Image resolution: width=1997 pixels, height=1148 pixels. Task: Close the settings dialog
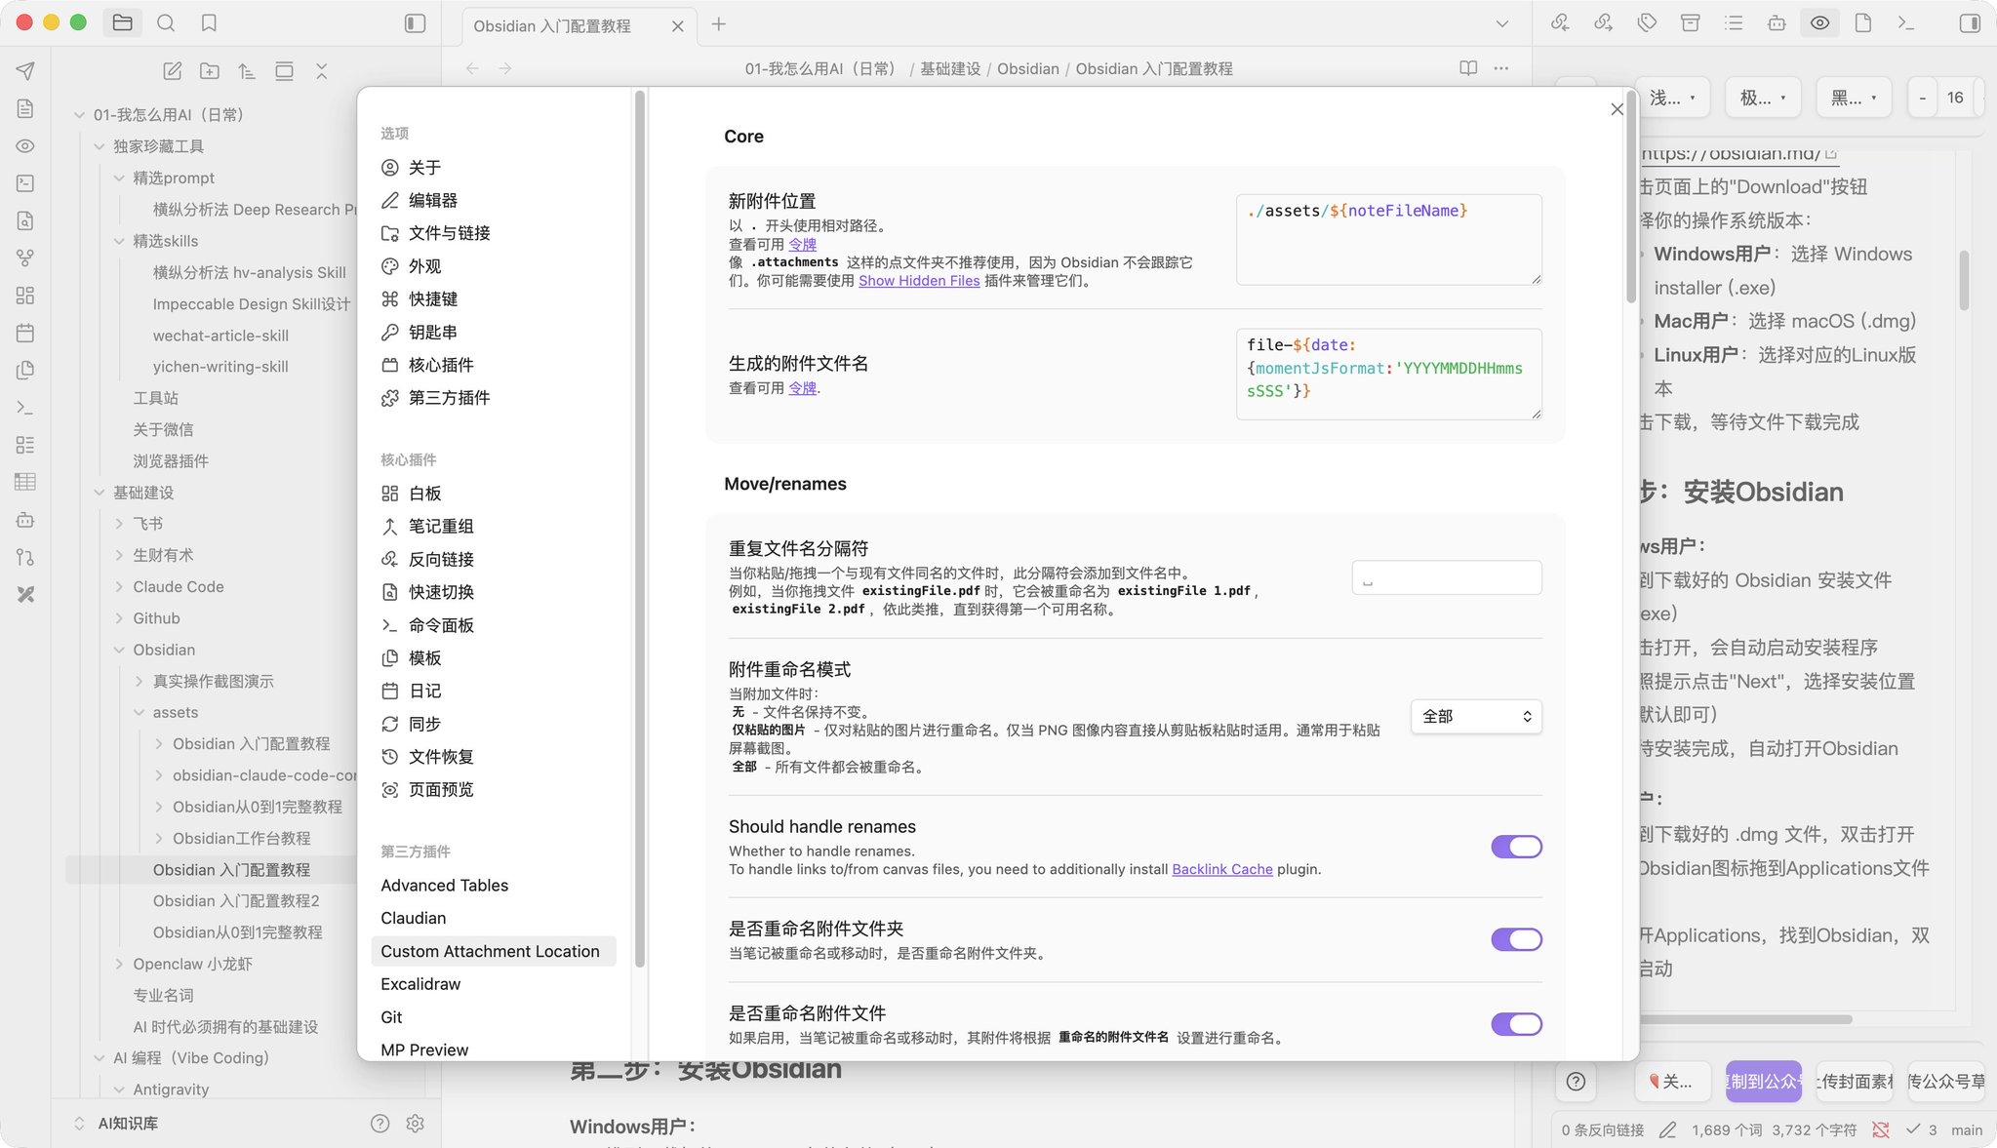coord(1617,109)
